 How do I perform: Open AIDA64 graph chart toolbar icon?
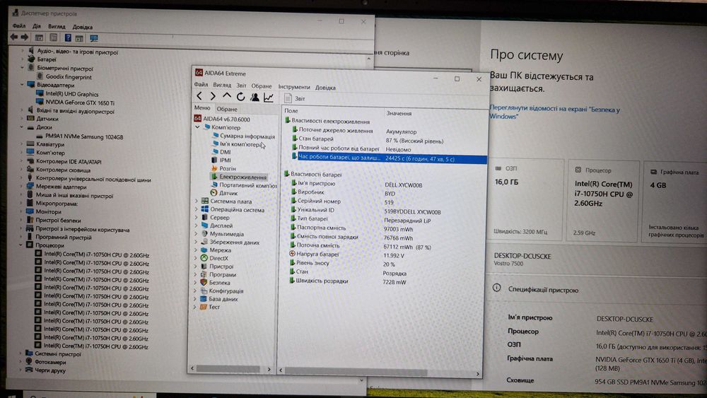(269, 98)
